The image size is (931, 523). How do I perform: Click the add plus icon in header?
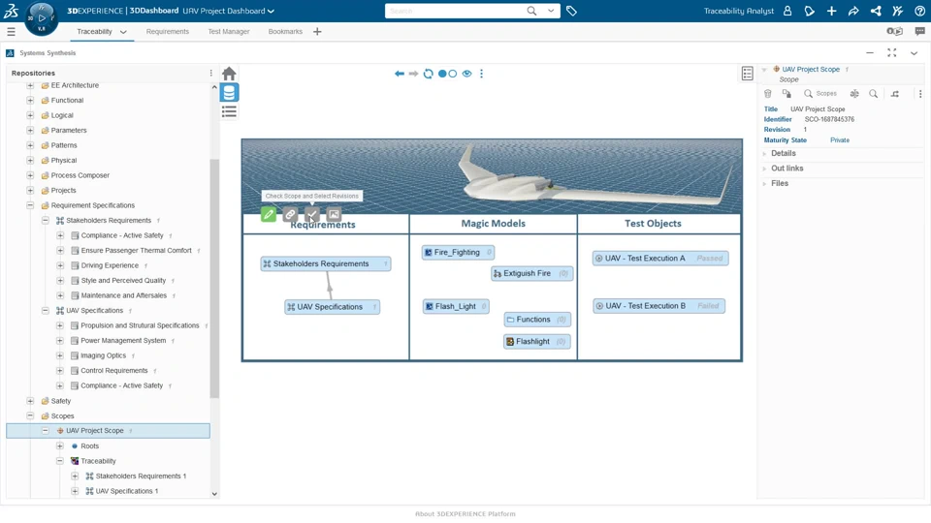click(x=831, y=11)
